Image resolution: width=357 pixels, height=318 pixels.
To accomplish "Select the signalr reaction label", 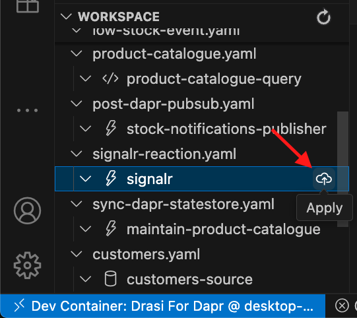I will point(150,179).
